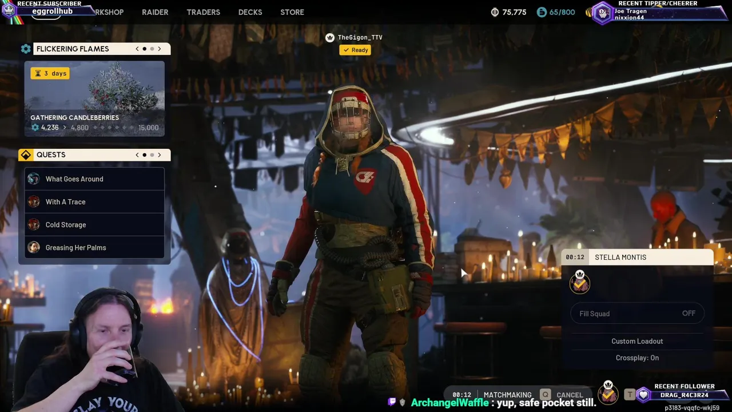Screen dimensions: 732x412
Task: Open Custom Loadout option
Action: pos(637,341)
